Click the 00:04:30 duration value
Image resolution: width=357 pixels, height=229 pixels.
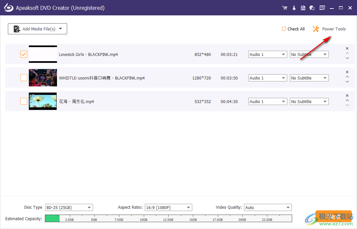pyautogui.click(x=229, y=101)
